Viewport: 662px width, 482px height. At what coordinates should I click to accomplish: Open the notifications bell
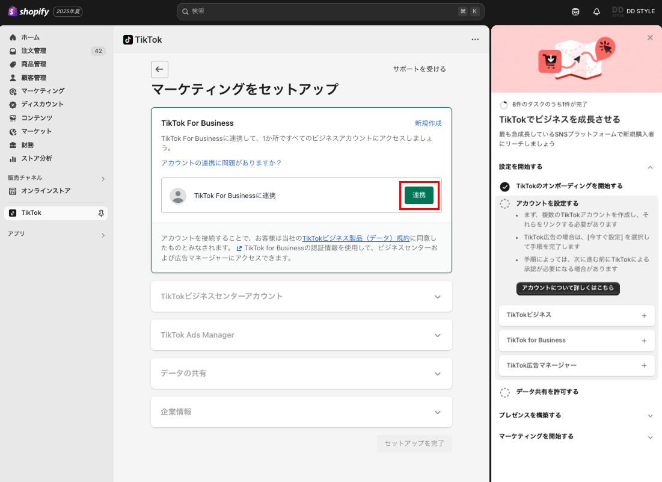596,12
